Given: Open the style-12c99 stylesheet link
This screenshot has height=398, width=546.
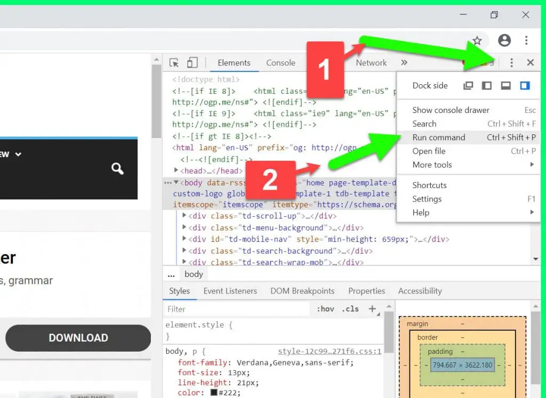Looking at the screenshot, I should (330, 351).
